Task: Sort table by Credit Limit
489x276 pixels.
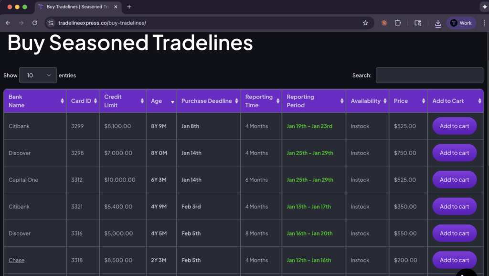Action: 123,101
